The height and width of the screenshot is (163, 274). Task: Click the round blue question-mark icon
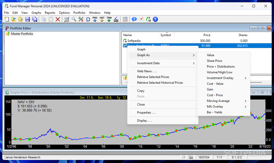155,19
